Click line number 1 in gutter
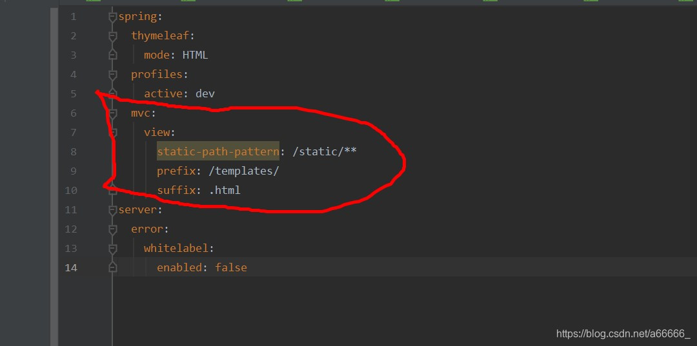This screenshot has height=346, width=697. coord(74,17)
